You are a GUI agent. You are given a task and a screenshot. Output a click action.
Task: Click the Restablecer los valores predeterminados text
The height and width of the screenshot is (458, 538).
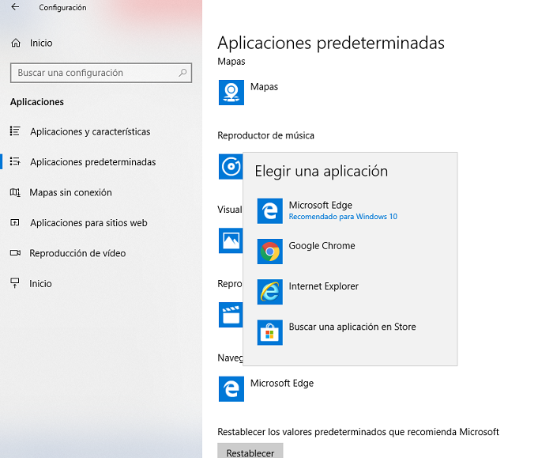(358, 432)
